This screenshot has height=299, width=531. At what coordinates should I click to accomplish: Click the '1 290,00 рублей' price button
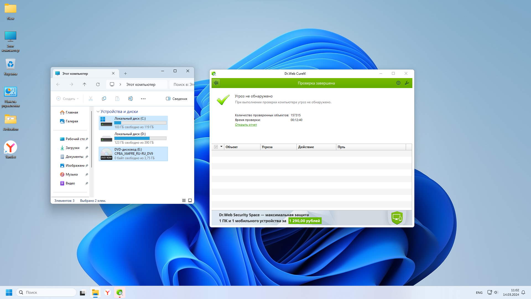pos(305,221)
